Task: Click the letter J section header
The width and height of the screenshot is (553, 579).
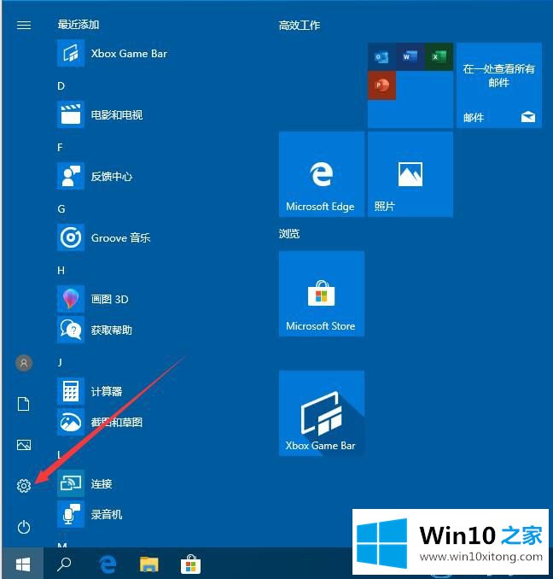Action: pyautogui.click(x=60, y=363)
